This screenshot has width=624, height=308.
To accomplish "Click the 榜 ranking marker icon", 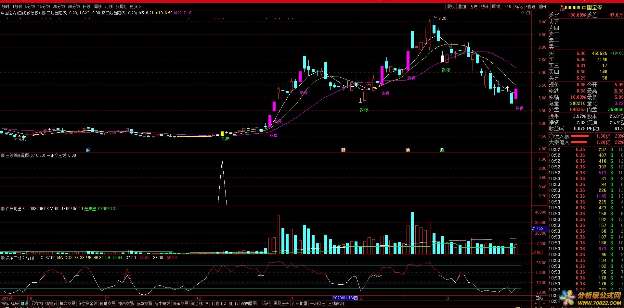I will point(408,150).
